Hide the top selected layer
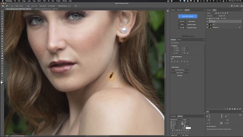The image size is (243, 137). [207, 21]
